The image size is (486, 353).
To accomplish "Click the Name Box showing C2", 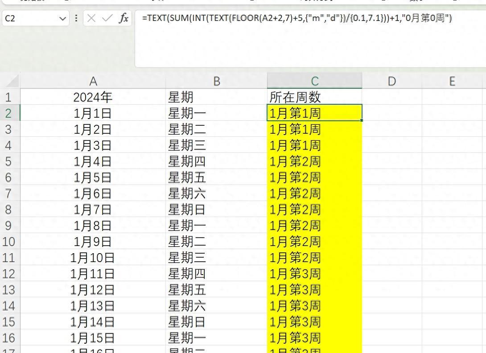I will 35,18.
